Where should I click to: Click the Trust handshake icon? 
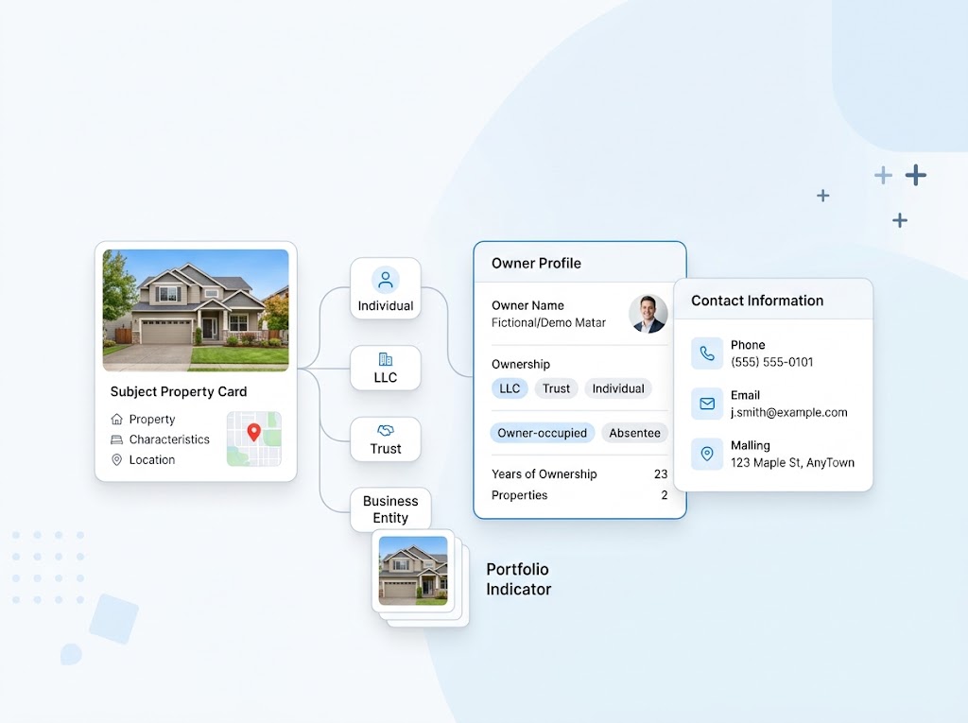coord(386,430)
